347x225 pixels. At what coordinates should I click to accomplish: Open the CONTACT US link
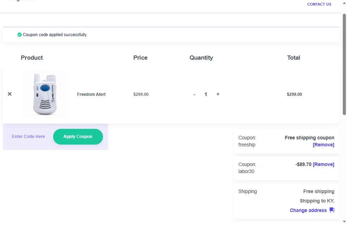click(x=319, y=4)
